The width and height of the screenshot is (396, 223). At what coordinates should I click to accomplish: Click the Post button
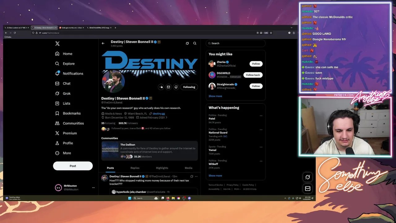pos(73,166)
